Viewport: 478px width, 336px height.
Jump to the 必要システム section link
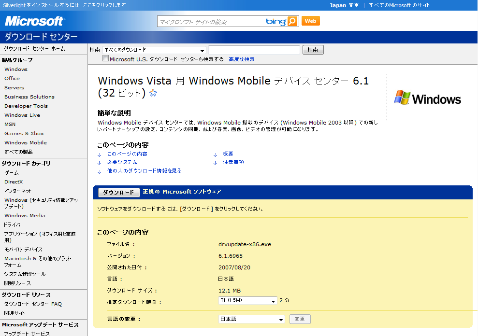pyautogui.click(x=122, y=162)
